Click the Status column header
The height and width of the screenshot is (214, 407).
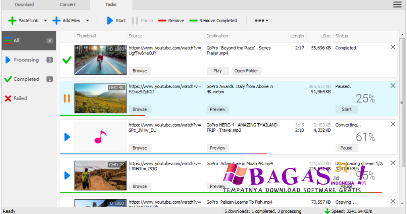pyautogui.click(x=341, y=36)
